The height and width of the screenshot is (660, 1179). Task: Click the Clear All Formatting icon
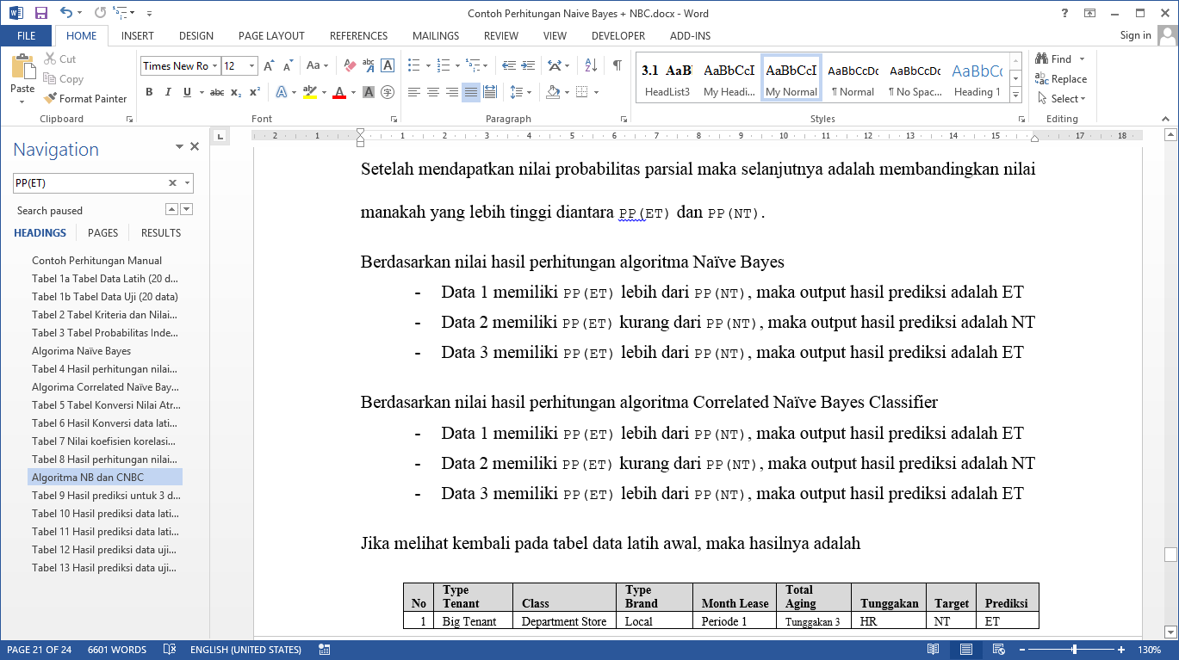[x=350, y=65]
